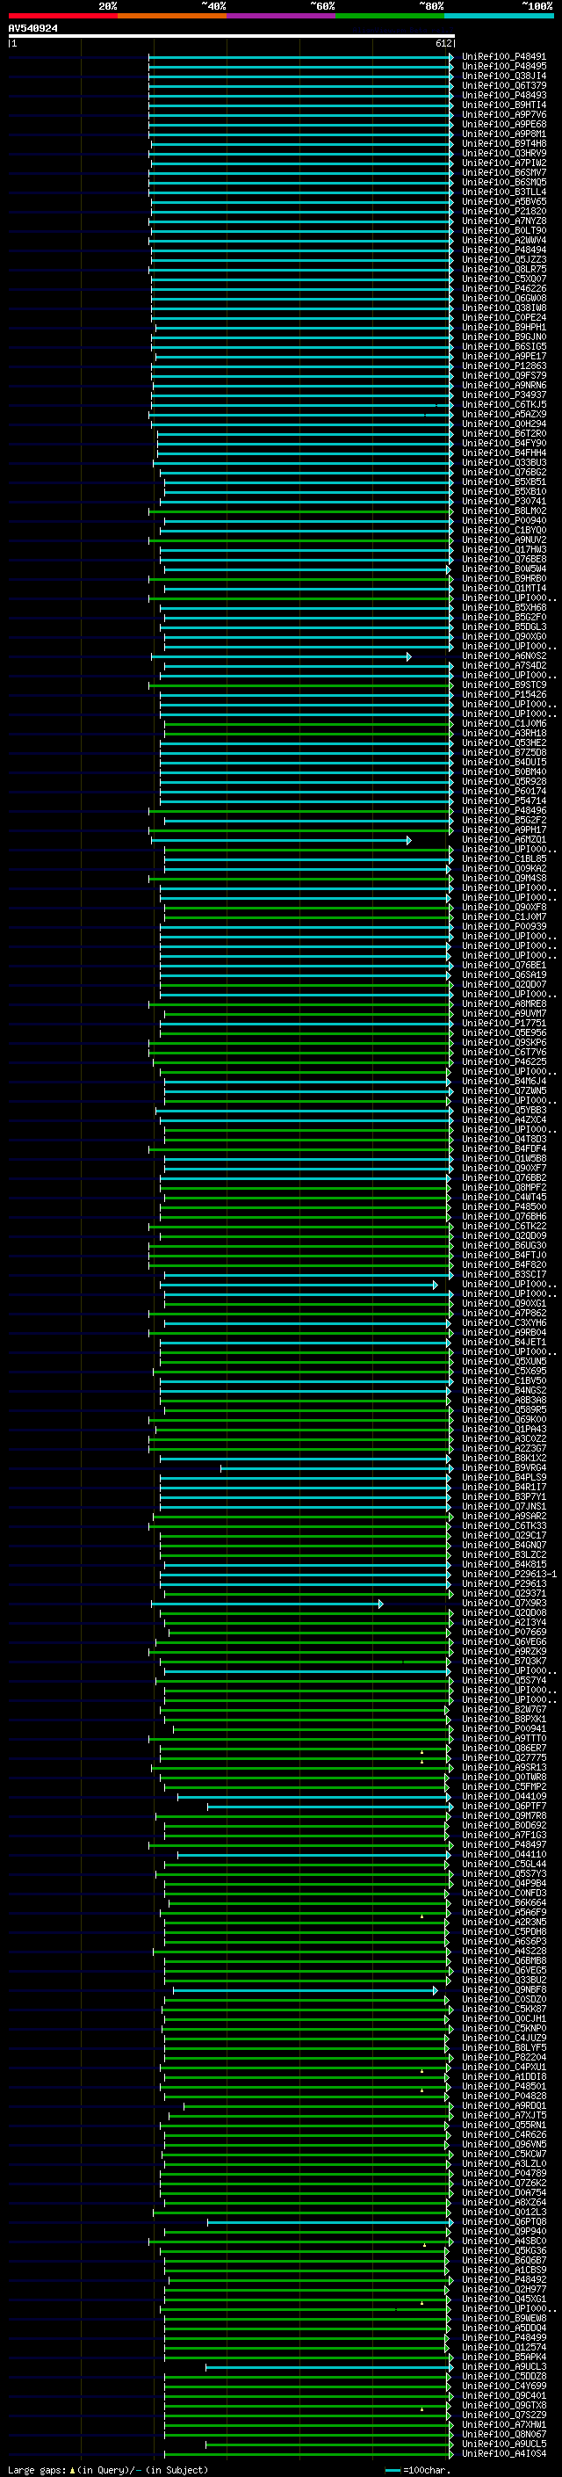Select the UniRef100_Q8LR75 label
This screenshot has height=2477, width=562.
click(503, 271)
